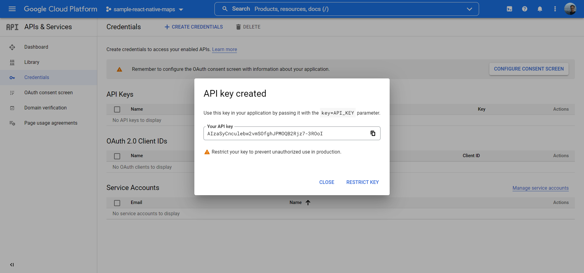The image size is (584, 273).
Task: Click the Library sidebar icon
Action: [x=12, y=62]
